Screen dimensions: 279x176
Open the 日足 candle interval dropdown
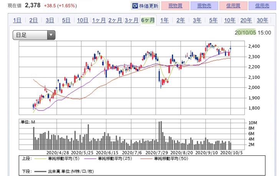(34, 35)
